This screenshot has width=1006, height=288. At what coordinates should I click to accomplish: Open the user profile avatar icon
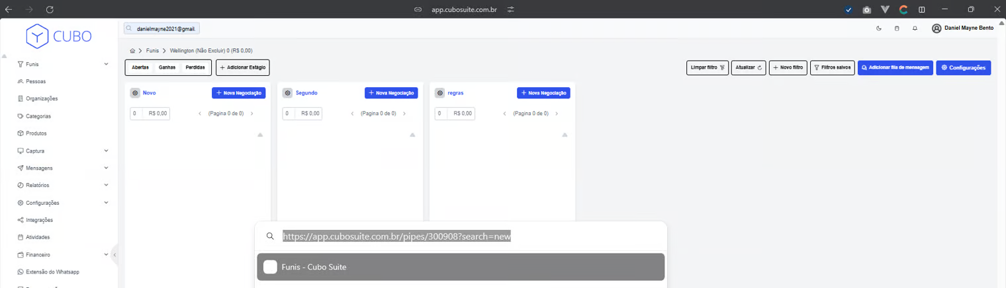point(937,28)
